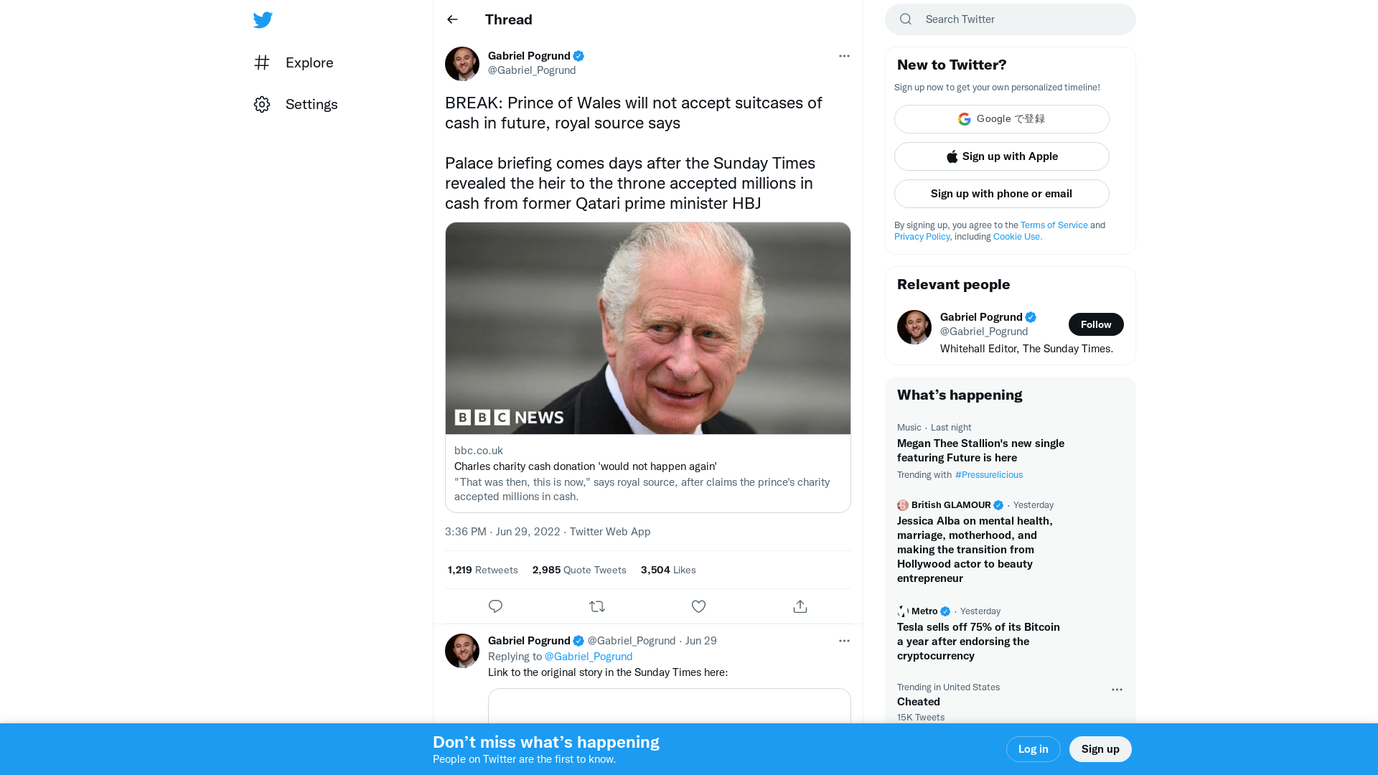
Task: Open the Privacy Policy link
Action: (x=922, y=236)
